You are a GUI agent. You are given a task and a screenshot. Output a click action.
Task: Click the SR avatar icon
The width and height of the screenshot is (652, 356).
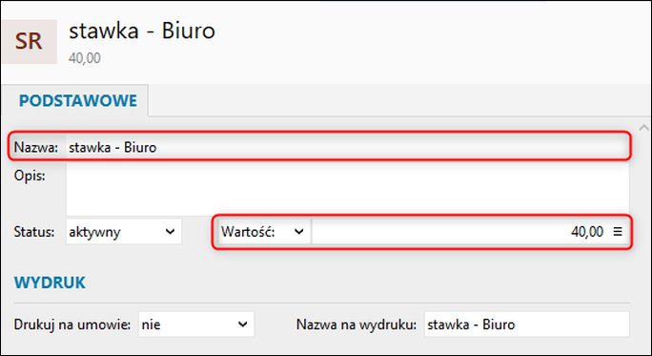coord(29,42)
